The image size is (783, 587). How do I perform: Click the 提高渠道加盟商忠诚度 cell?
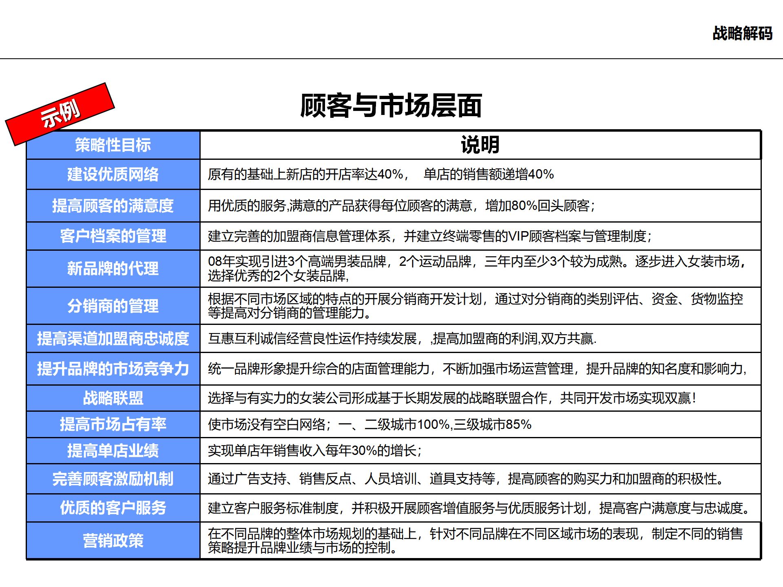click(113, 338)
